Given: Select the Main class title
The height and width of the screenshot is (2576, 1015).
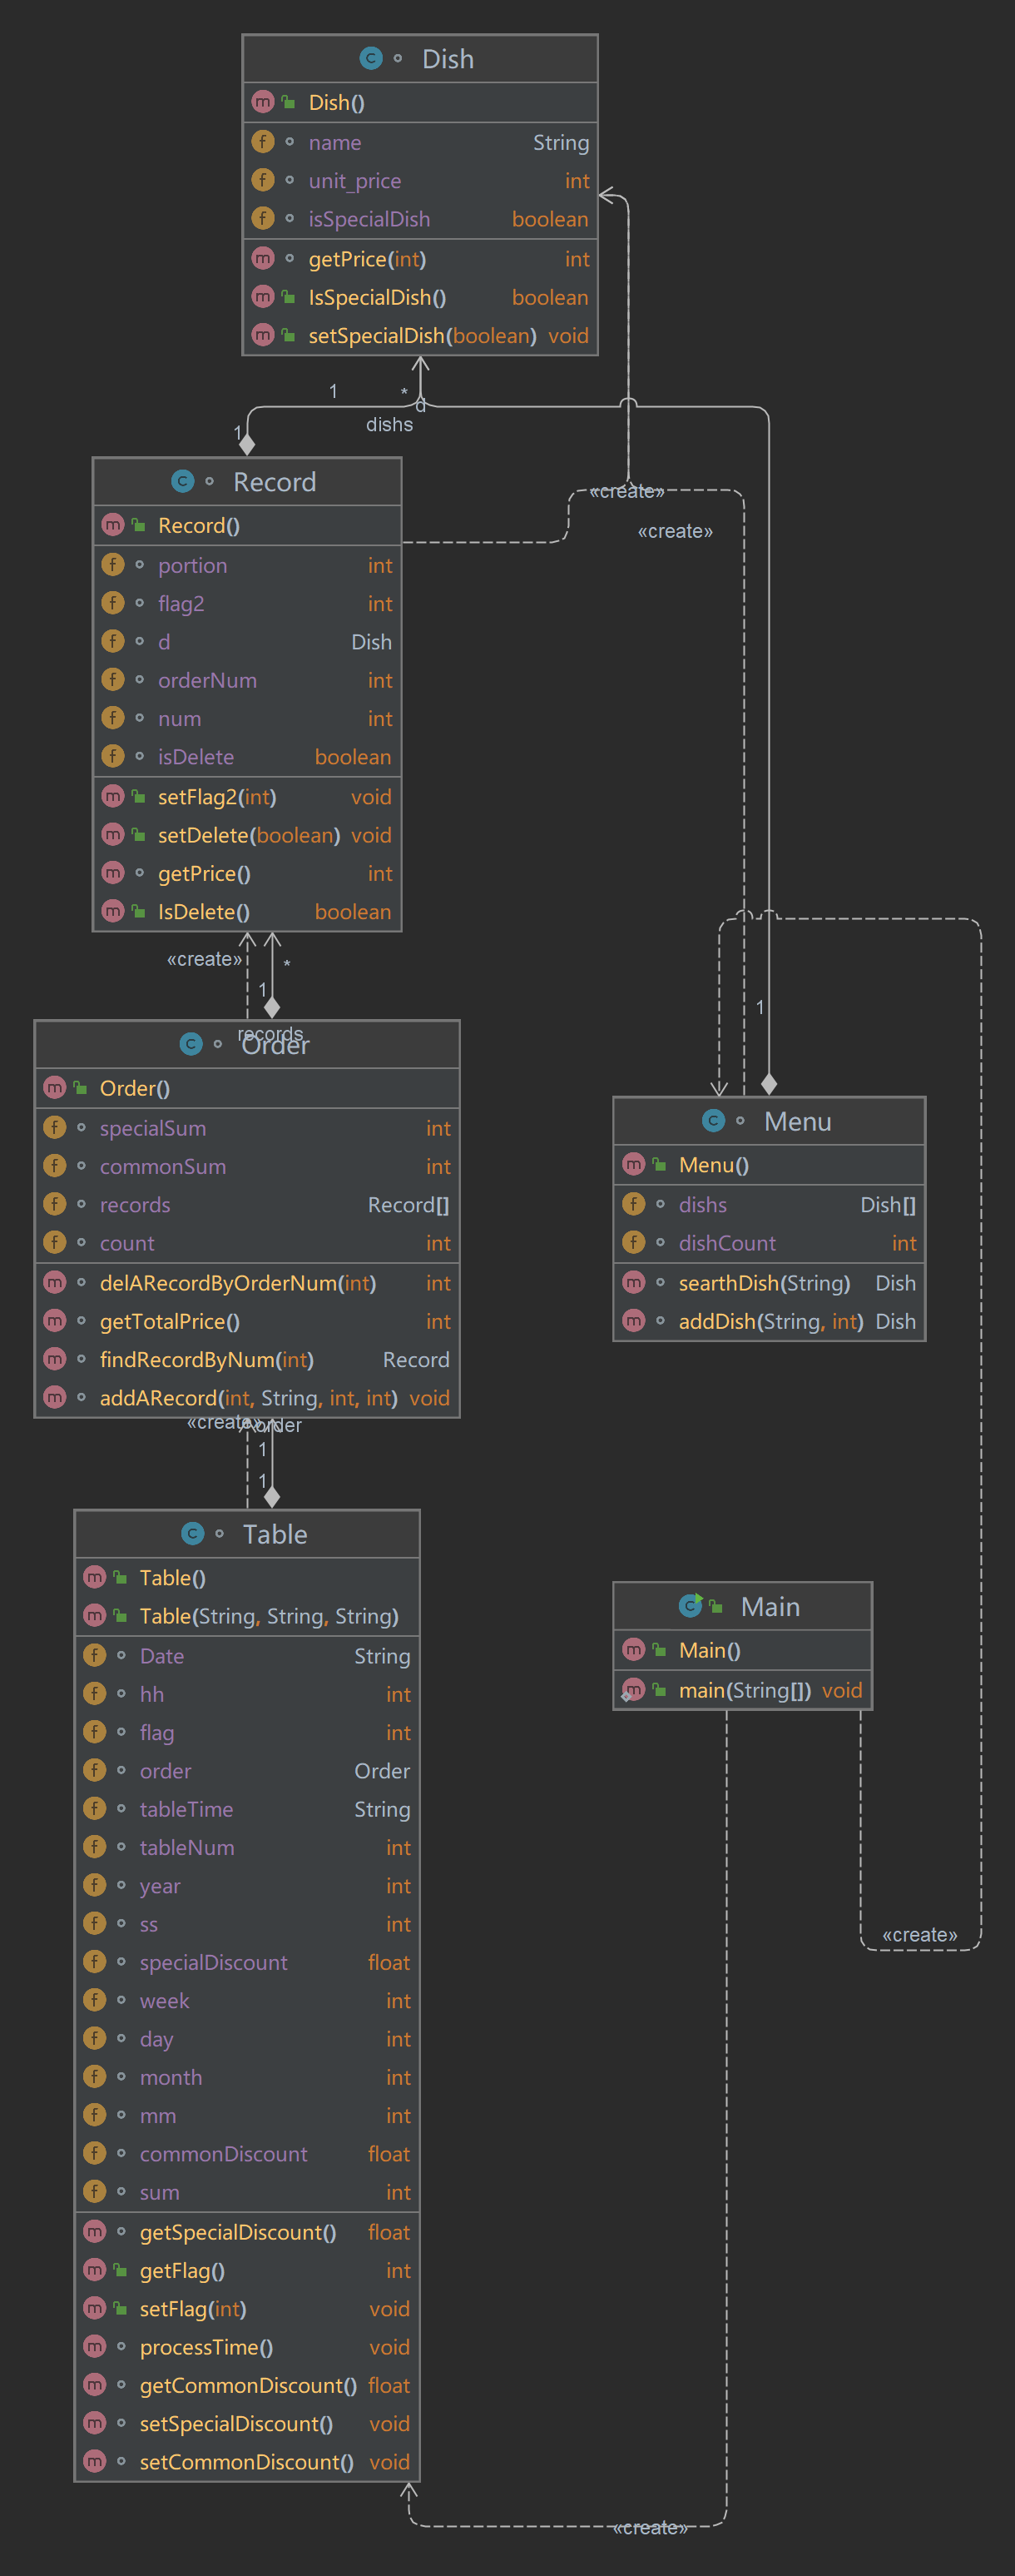Looking at the screenshot, I should 770,1606.
